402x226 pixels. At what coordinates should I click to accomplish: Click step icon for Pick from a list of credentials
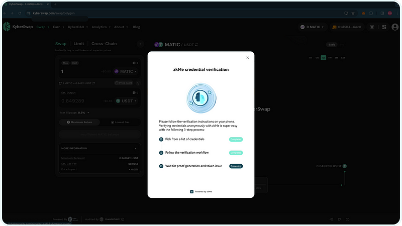pos(161,140)
